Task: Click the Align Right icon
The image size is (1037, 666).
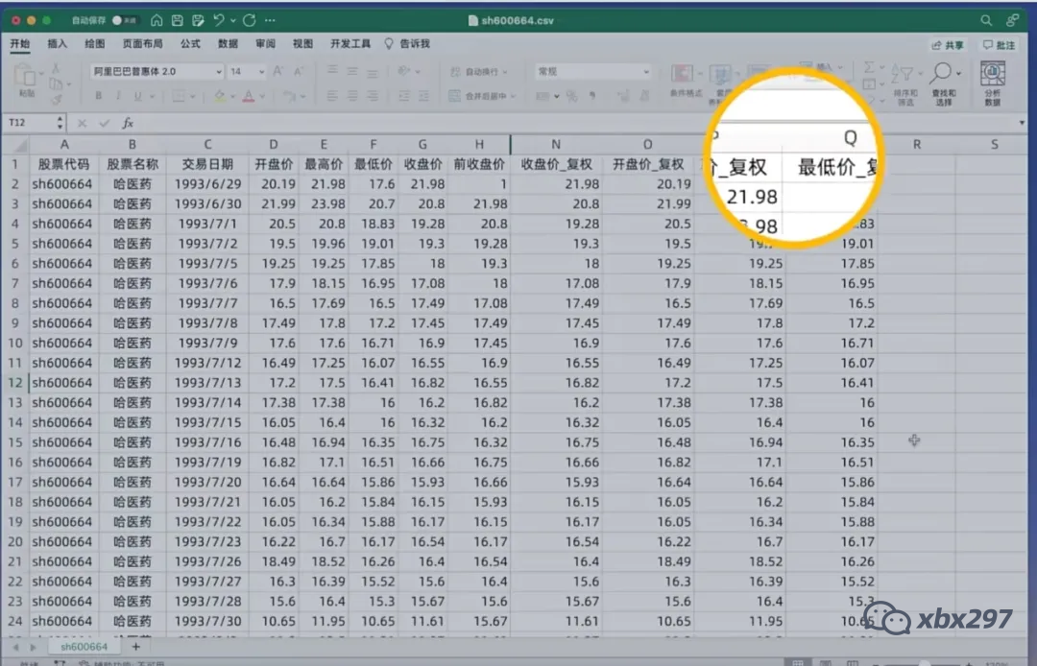Action: pyautogui.click(x=373, y=96)
